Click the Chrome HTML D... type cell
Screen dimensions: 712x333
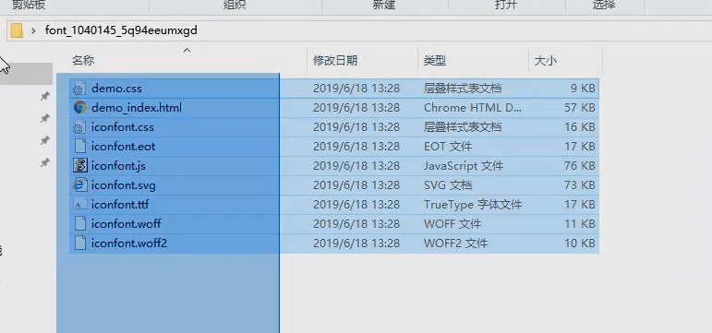[x=473, y=108]
